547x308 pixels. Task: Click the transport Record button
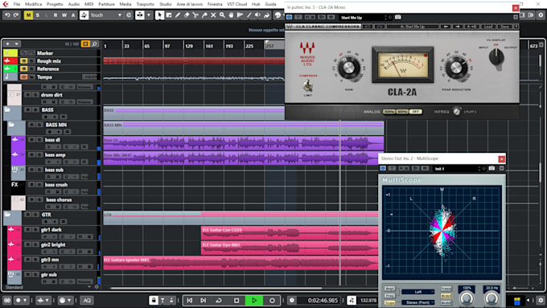pos(272,300)
